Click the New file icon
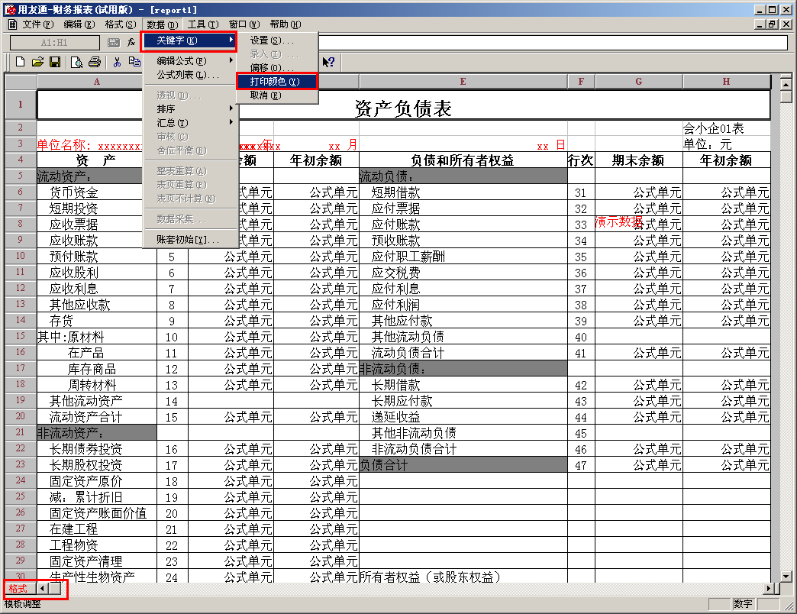The height and width of the screenshot is (614, 797). coord(21,62)
